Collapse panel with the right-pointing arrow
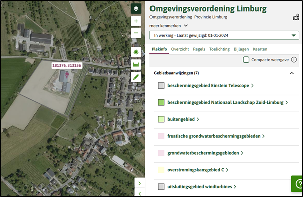 [140, 183]
